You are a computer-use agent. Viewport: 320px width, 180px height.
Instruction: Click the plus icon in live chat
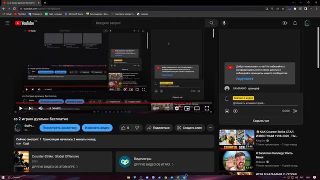click(x=235, y=111)
